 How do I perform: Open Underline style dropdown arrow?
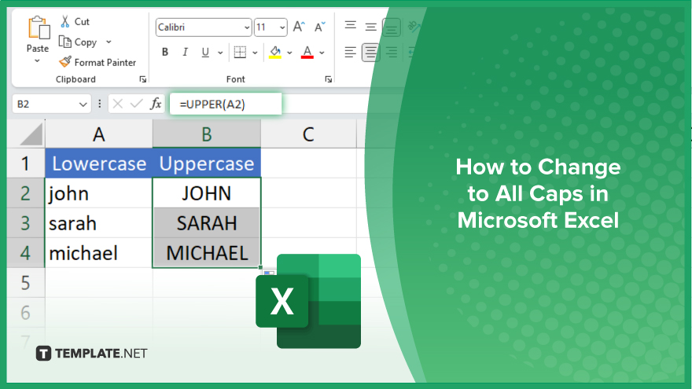point(220,53)
